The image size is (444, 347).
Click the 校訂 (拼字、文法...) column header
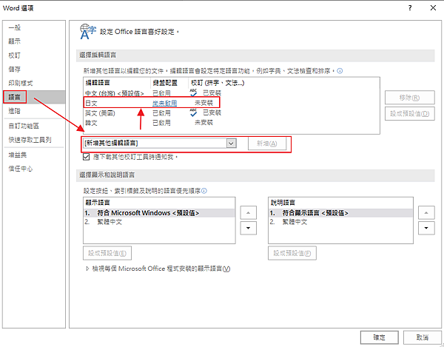218,83
